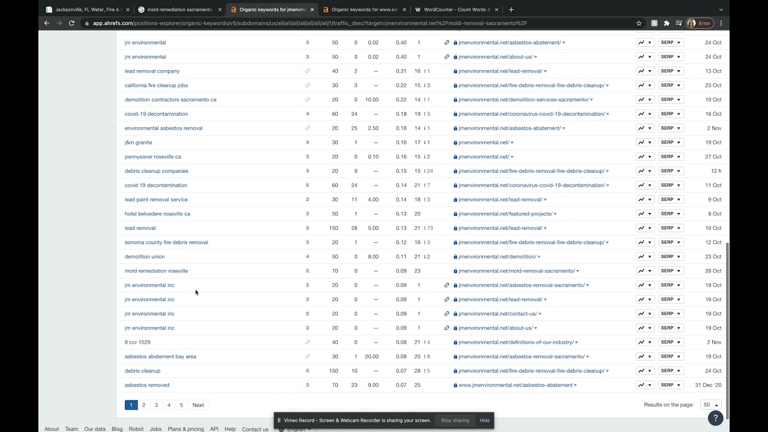
Task: Open the Chrome extensions puzzle icon
Action: click(x=666, y=23)
